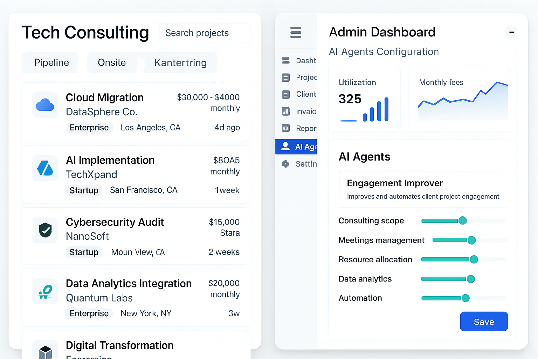
Task: Click the Cybersecurity Audit shield icon
Action: 45,230
